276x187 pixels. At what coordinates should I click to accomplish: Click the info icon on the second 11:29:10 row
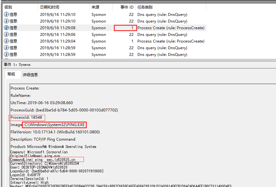6,21
